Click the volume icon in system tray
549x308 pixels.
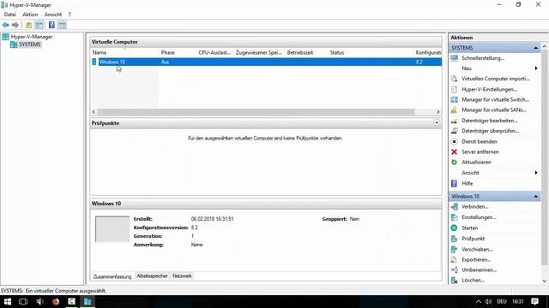(488, 301)
